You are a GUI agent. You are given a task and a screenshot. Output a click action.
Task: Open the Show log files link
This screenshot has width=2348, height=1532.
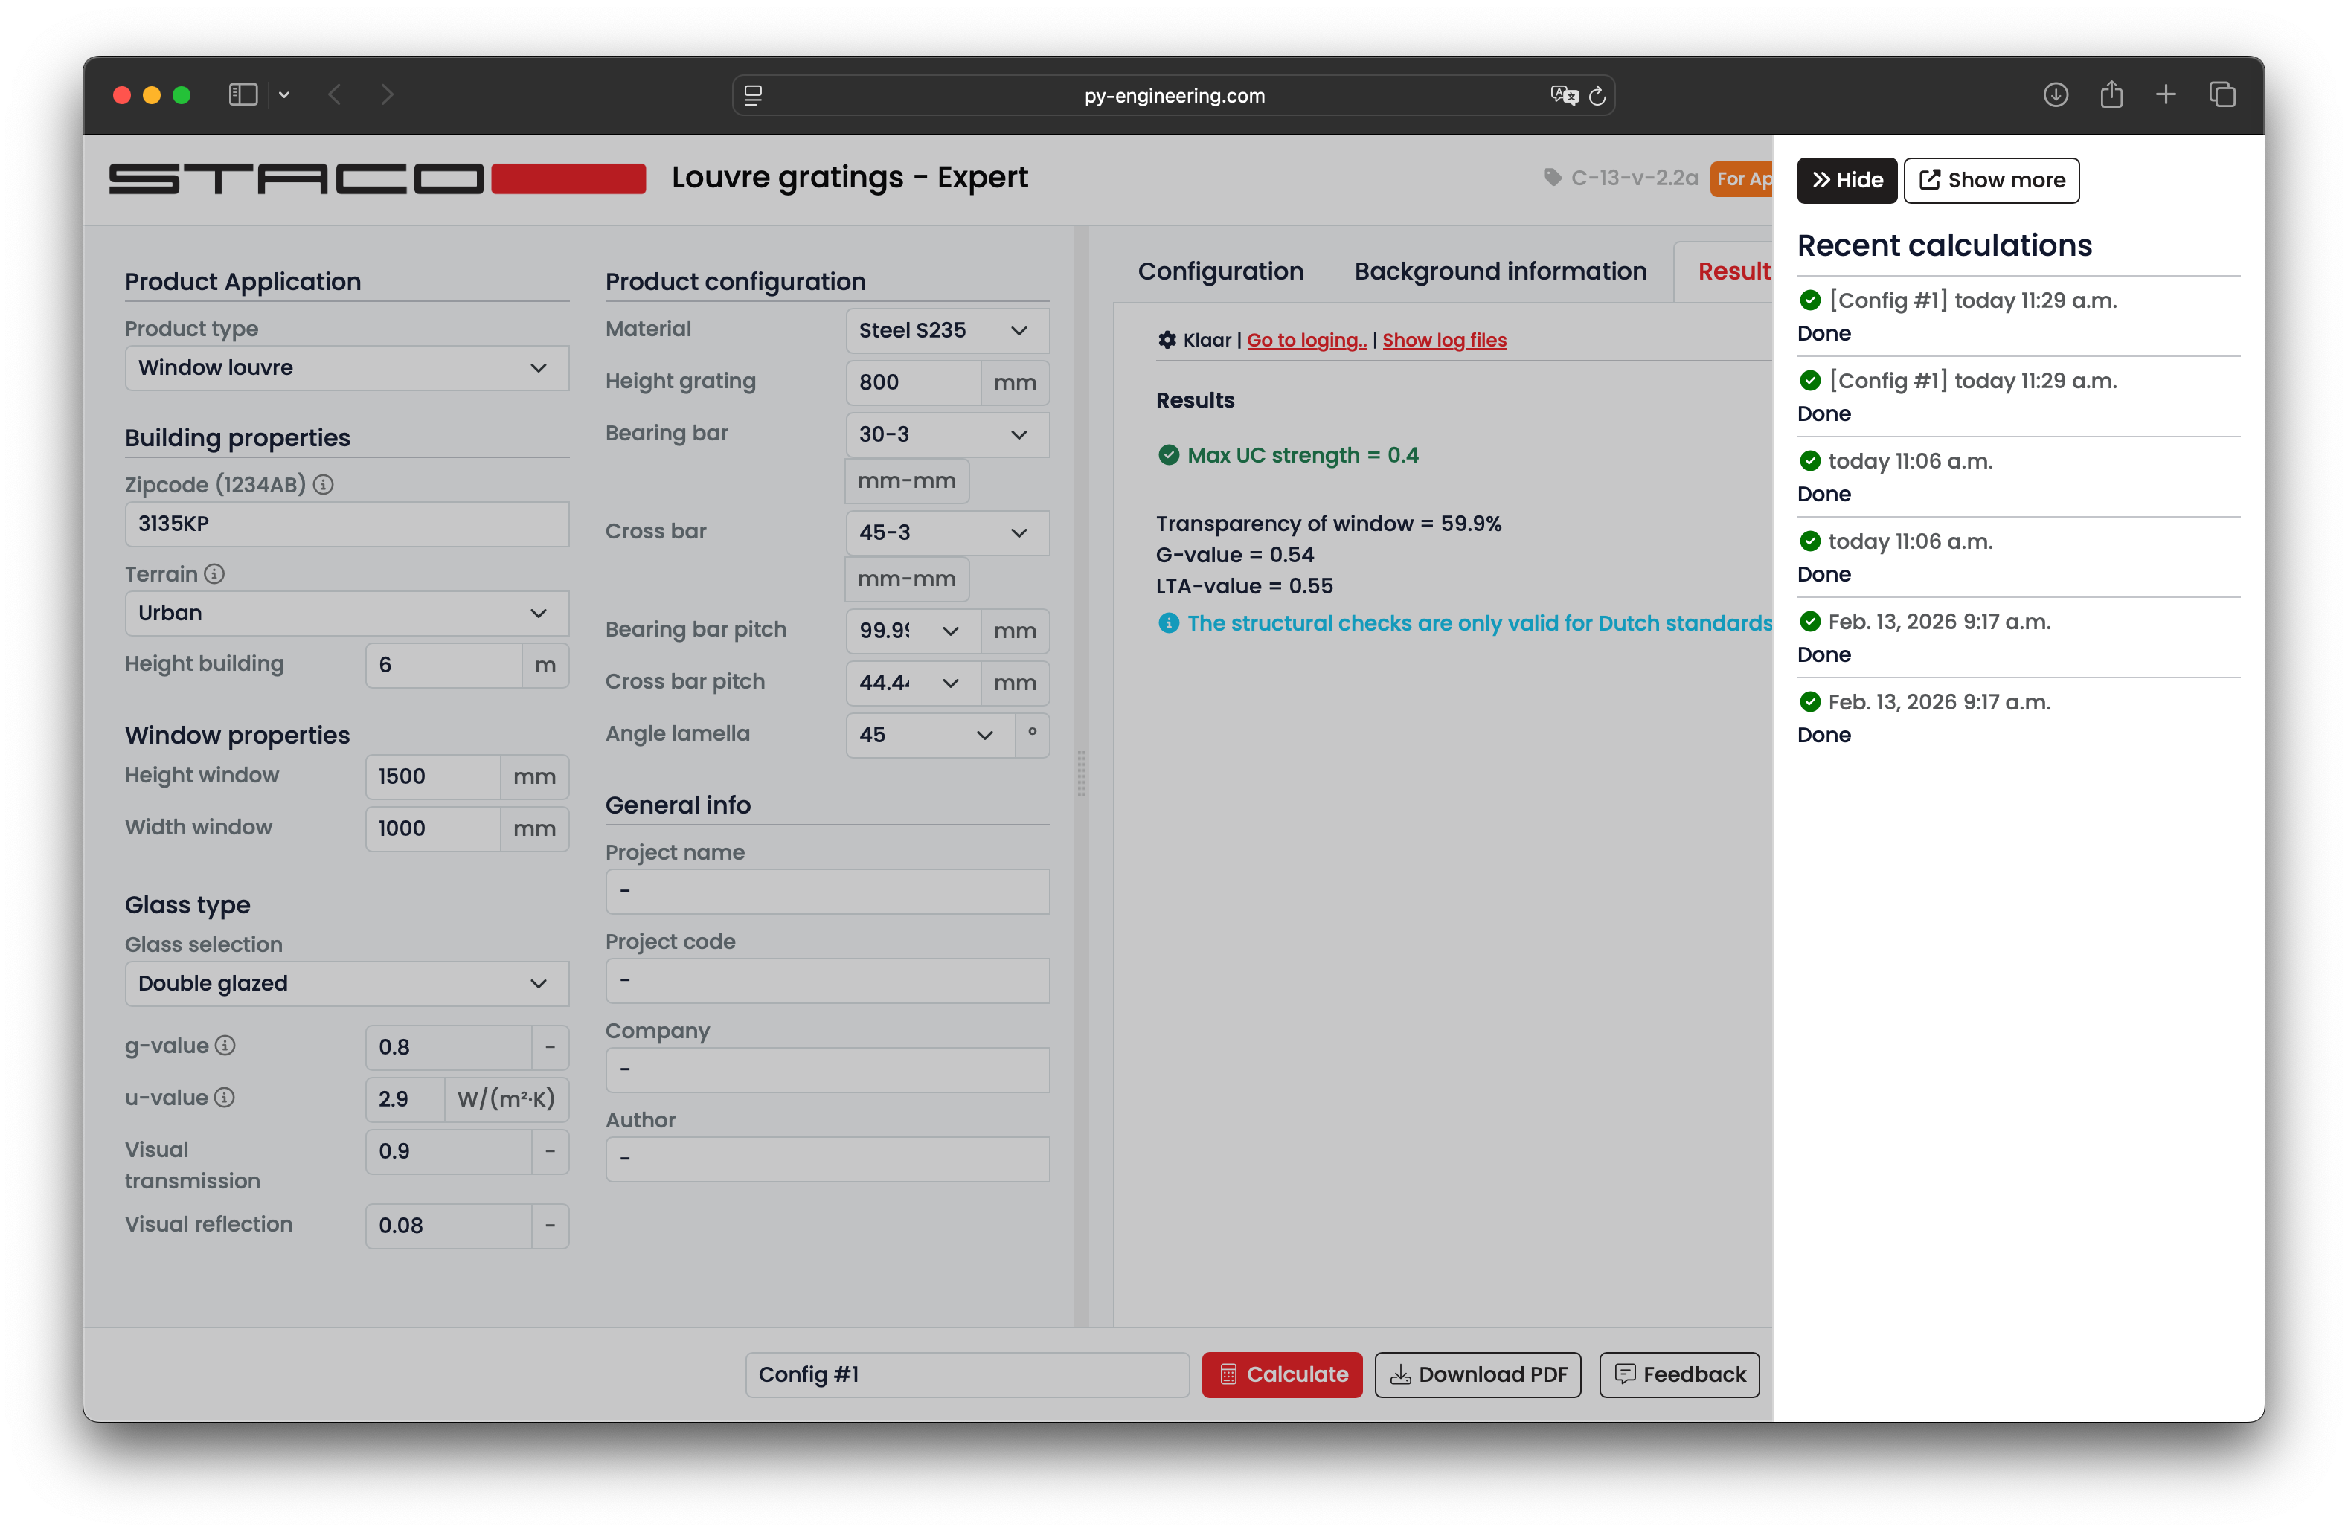(x=1443, y=341)
